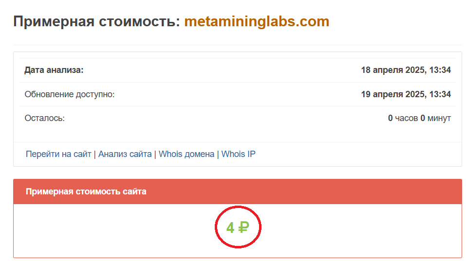
Task: Click the 'Примерная стоимость:' page heading text
Action: [x=96, y=22]
